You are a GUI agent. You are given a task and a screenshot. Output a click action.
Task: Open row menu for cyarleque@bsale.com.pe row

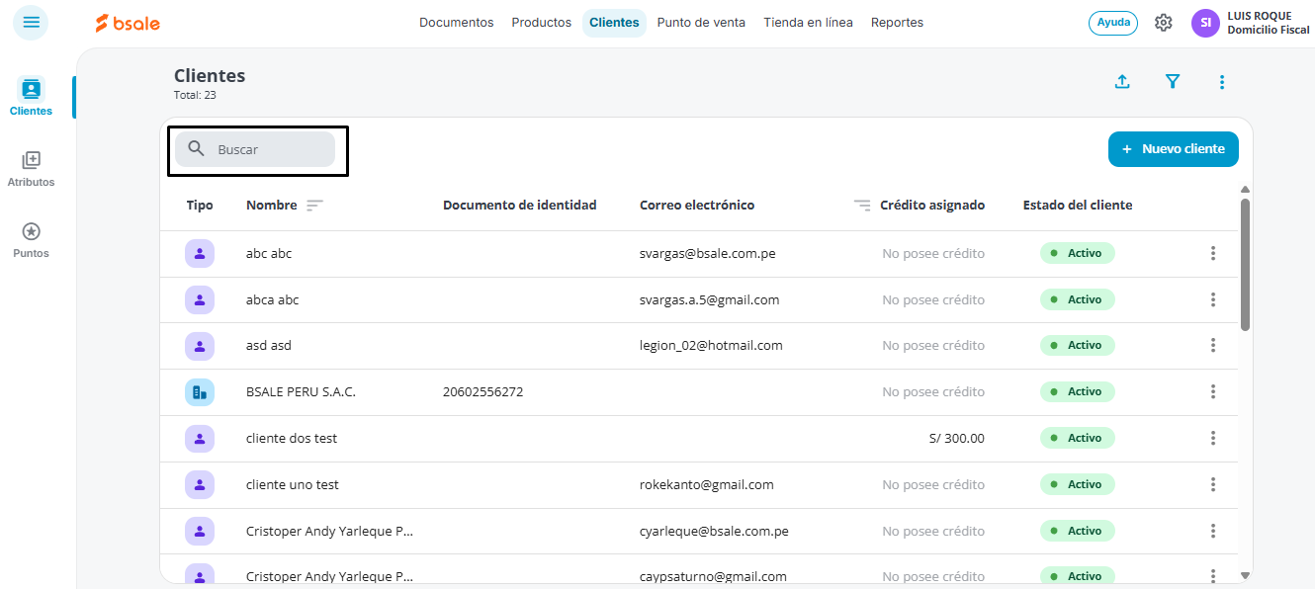coord(1213,531)
